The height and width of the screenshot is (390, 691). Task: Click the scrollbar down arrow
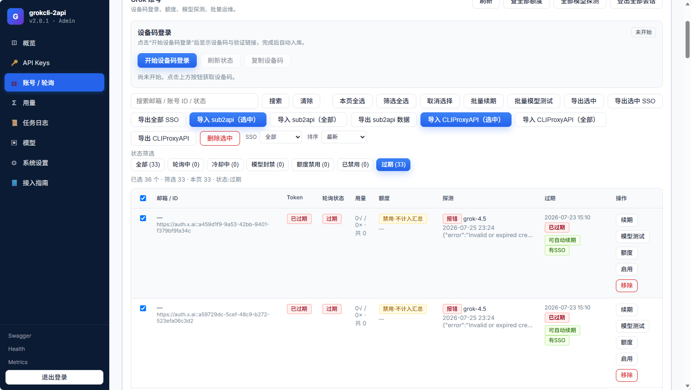pyautogui.click(x=687, y=386)
